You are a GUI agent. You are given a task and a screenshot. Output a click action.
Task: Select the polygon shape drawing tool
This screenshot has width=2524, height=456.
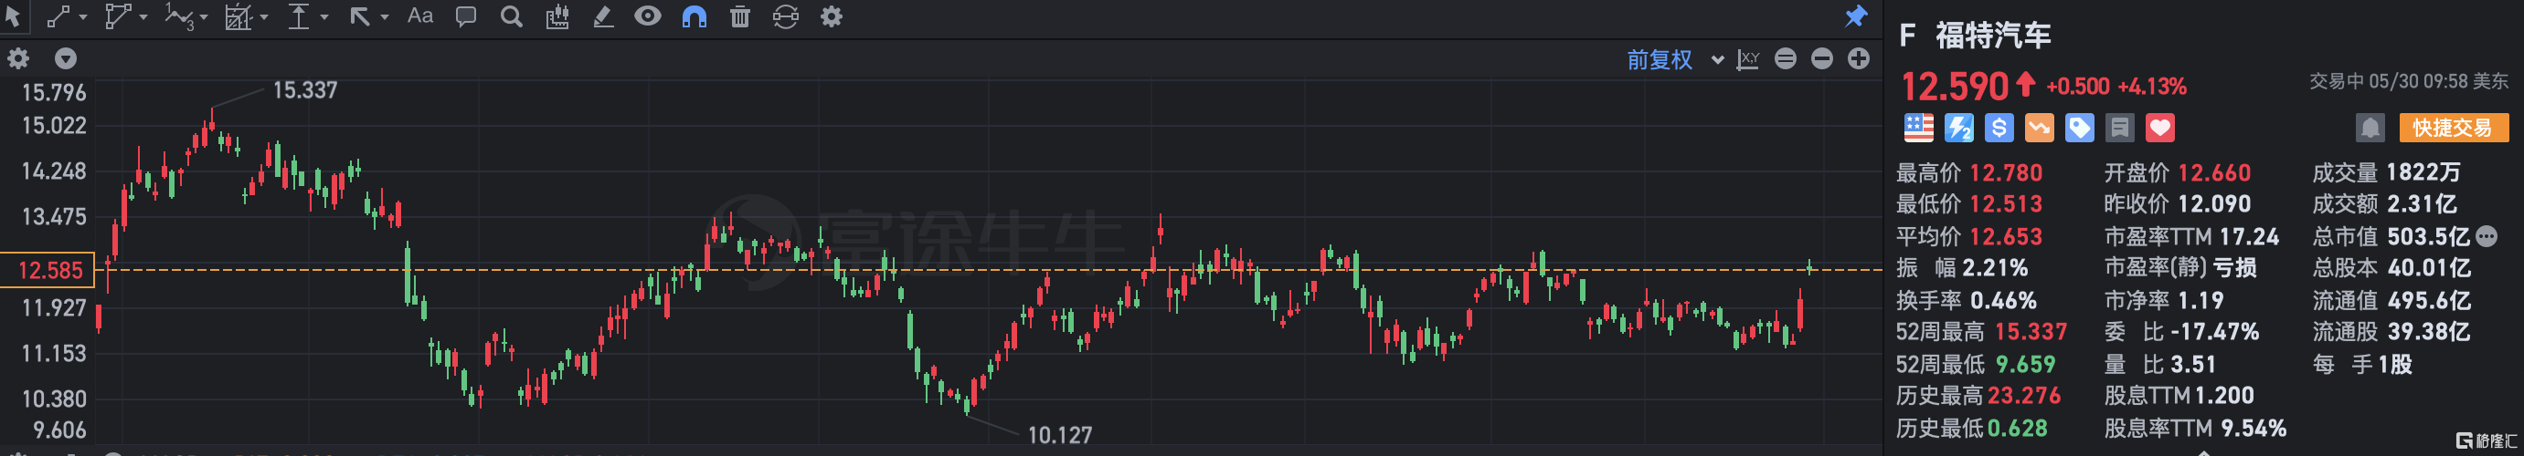point(118,16)
